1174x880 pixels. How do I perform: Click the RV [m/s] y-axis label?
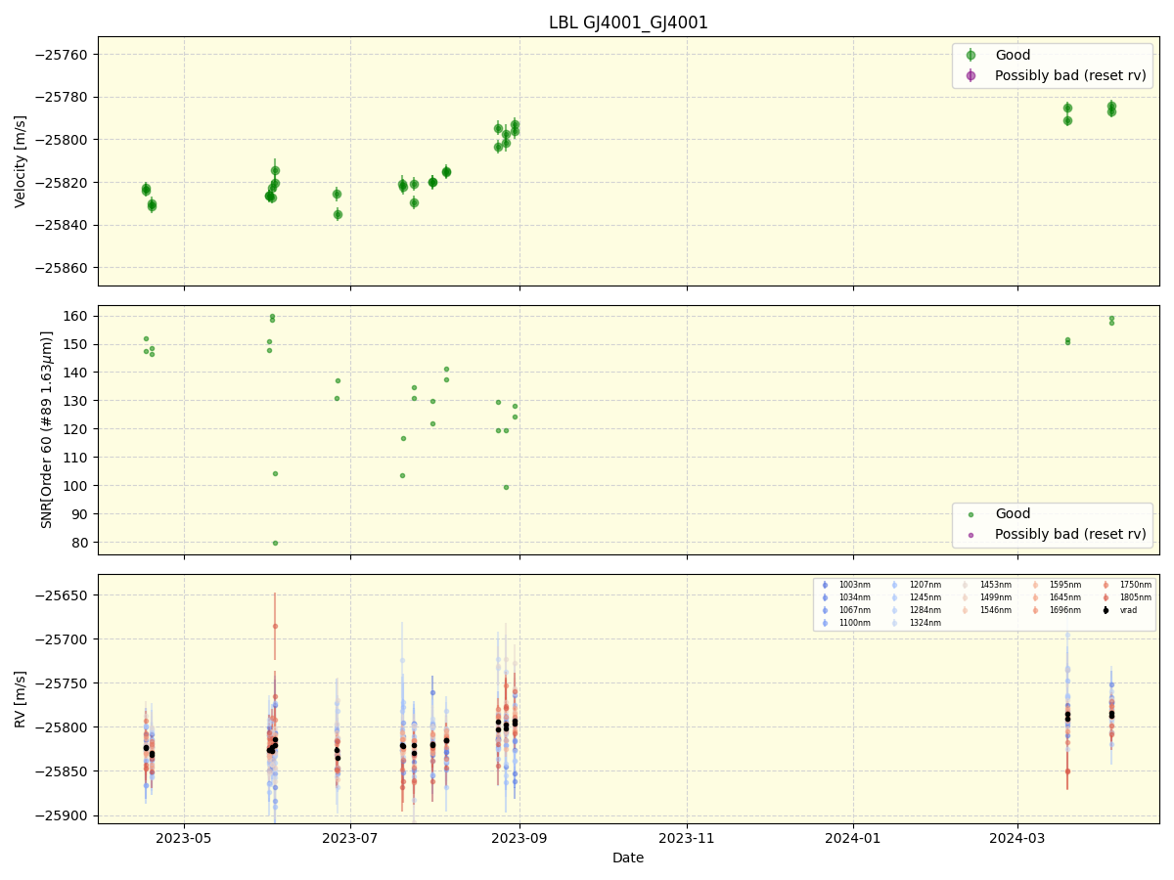click(x=21, y=699)
